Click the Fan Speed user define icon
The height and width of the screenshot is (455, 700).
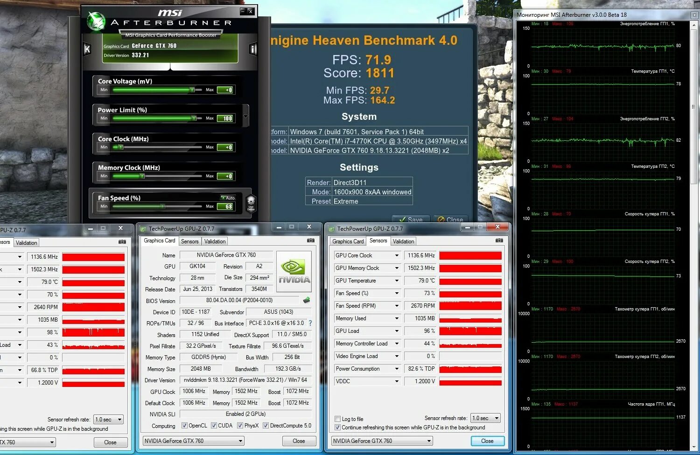[x=251, y=203]
